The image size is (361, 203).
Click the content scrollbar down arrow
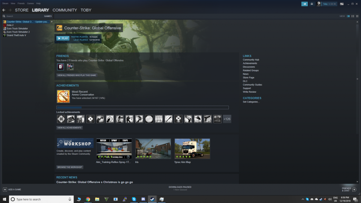click(357, 182)
